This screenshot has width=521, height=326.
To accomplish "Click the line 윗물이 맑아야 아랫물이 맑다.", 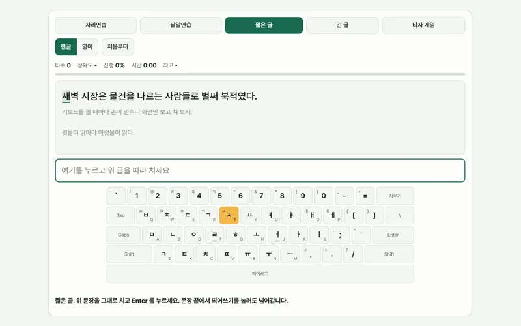I will [98, 132].
